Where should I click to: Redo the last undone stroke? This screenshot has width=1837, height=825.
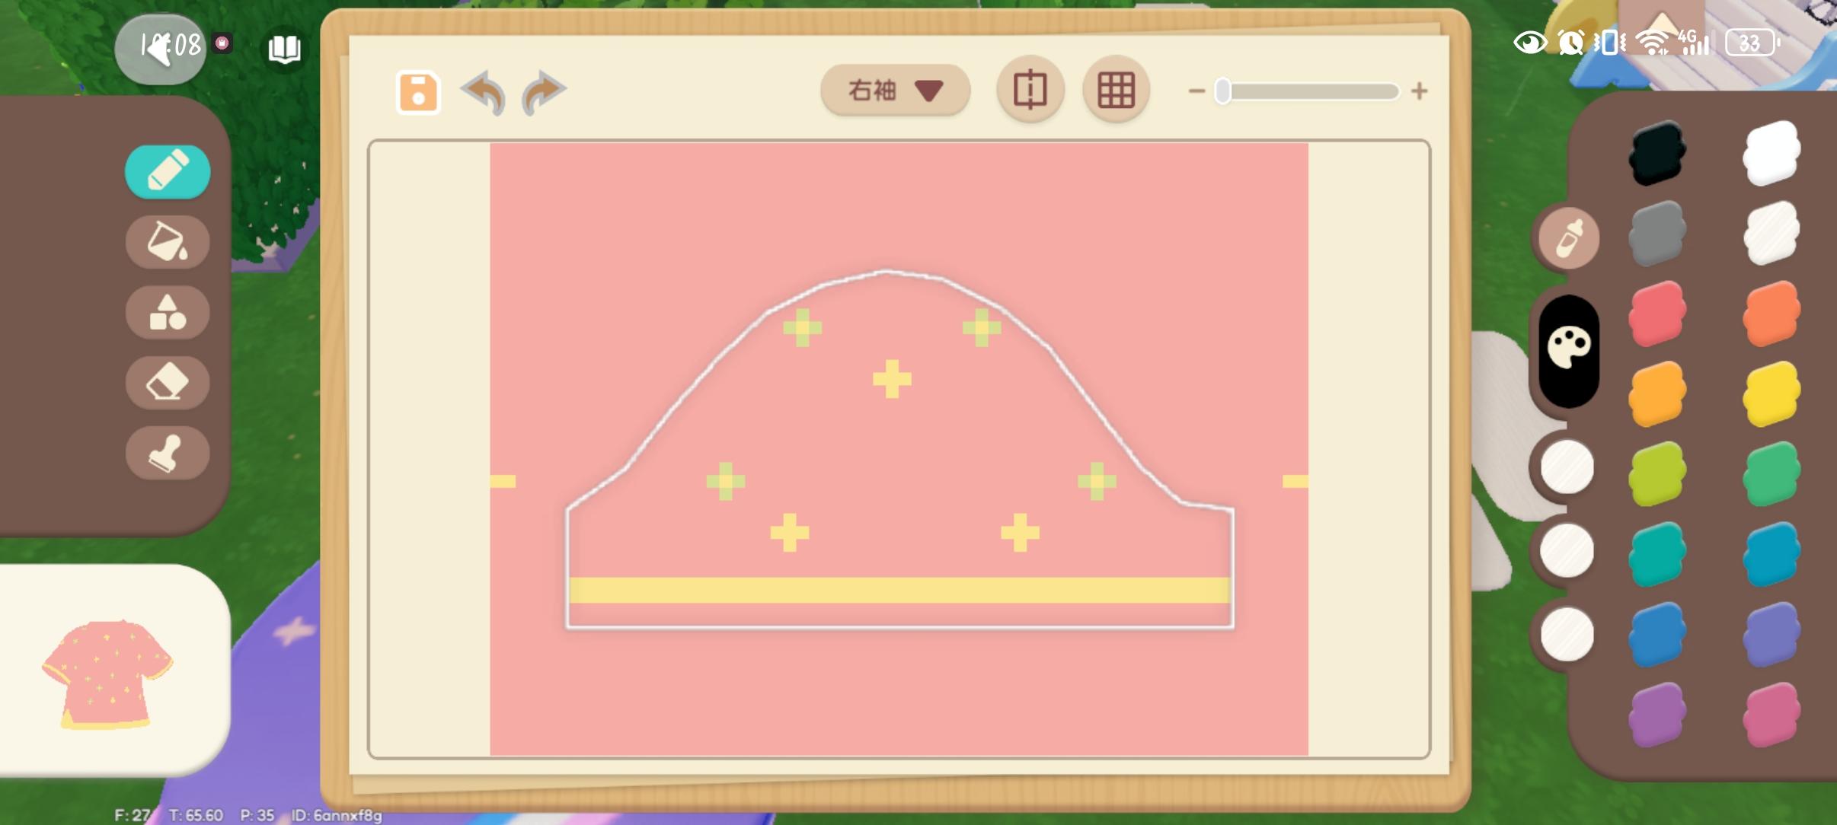(x=544, y=92)
